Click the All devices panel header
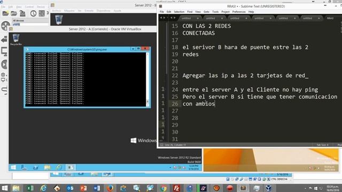Screen dimensions: 342x192 (30, 20)
